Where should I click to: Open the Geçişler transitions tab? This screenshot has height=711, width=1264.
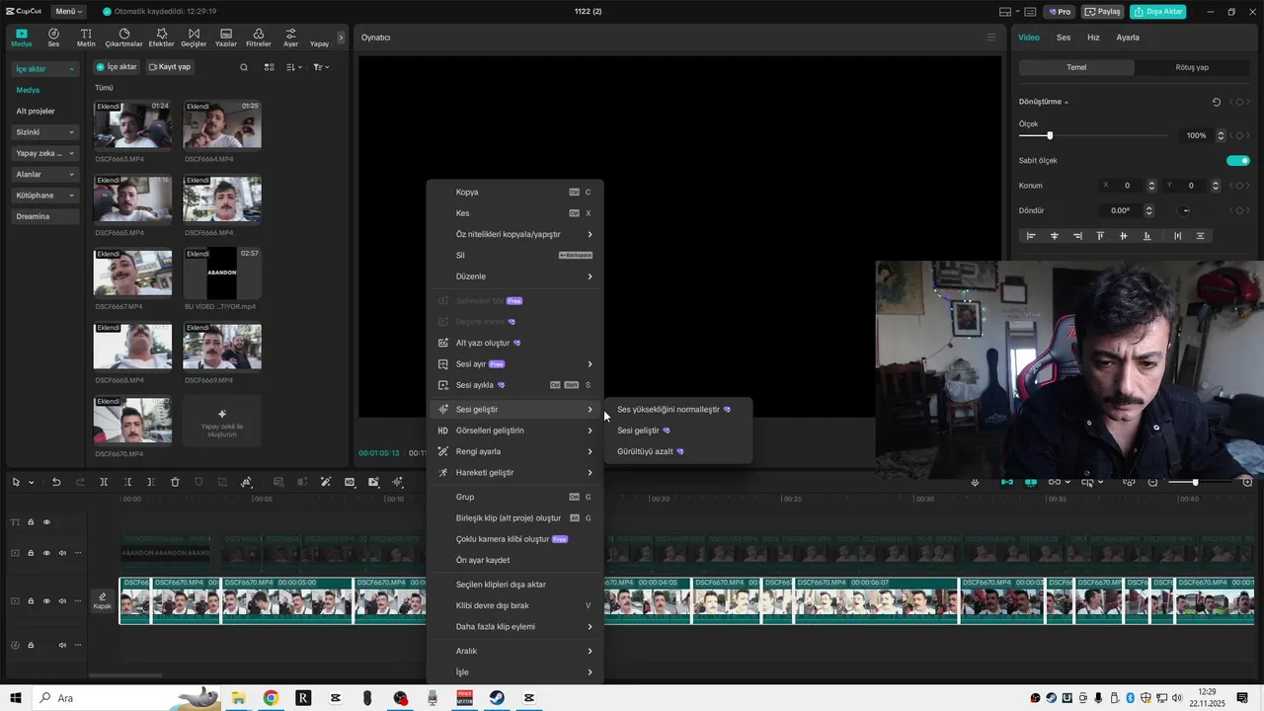(x=194, y=38)
